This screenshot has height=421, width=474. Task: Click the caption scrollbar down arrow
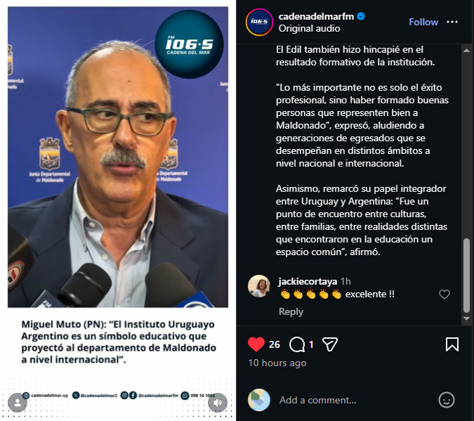(466, 318)
